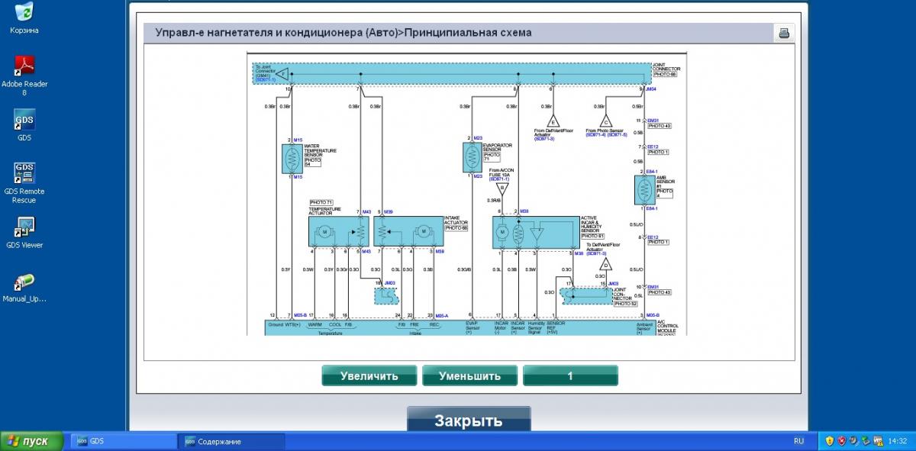Click the connector D triangle symbol
Image resolution: width=916 pixels, height=451 pixels.
pos(605,265)
